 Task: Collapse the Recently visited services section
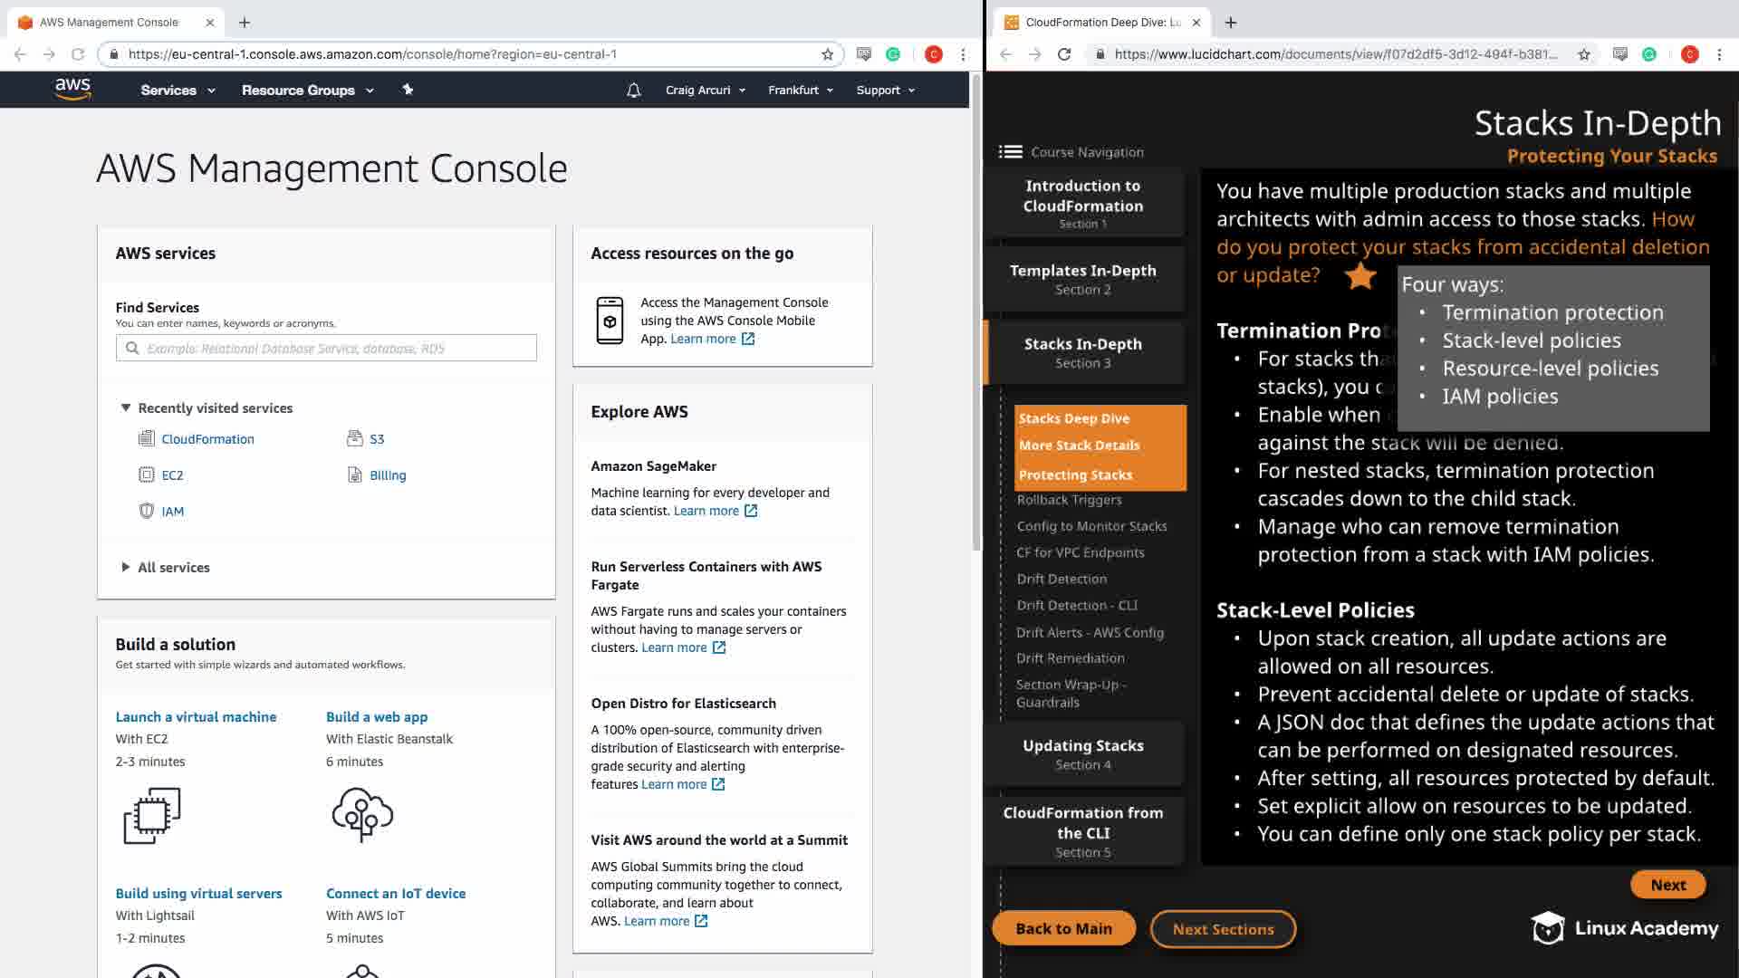(x=126, y=407)
